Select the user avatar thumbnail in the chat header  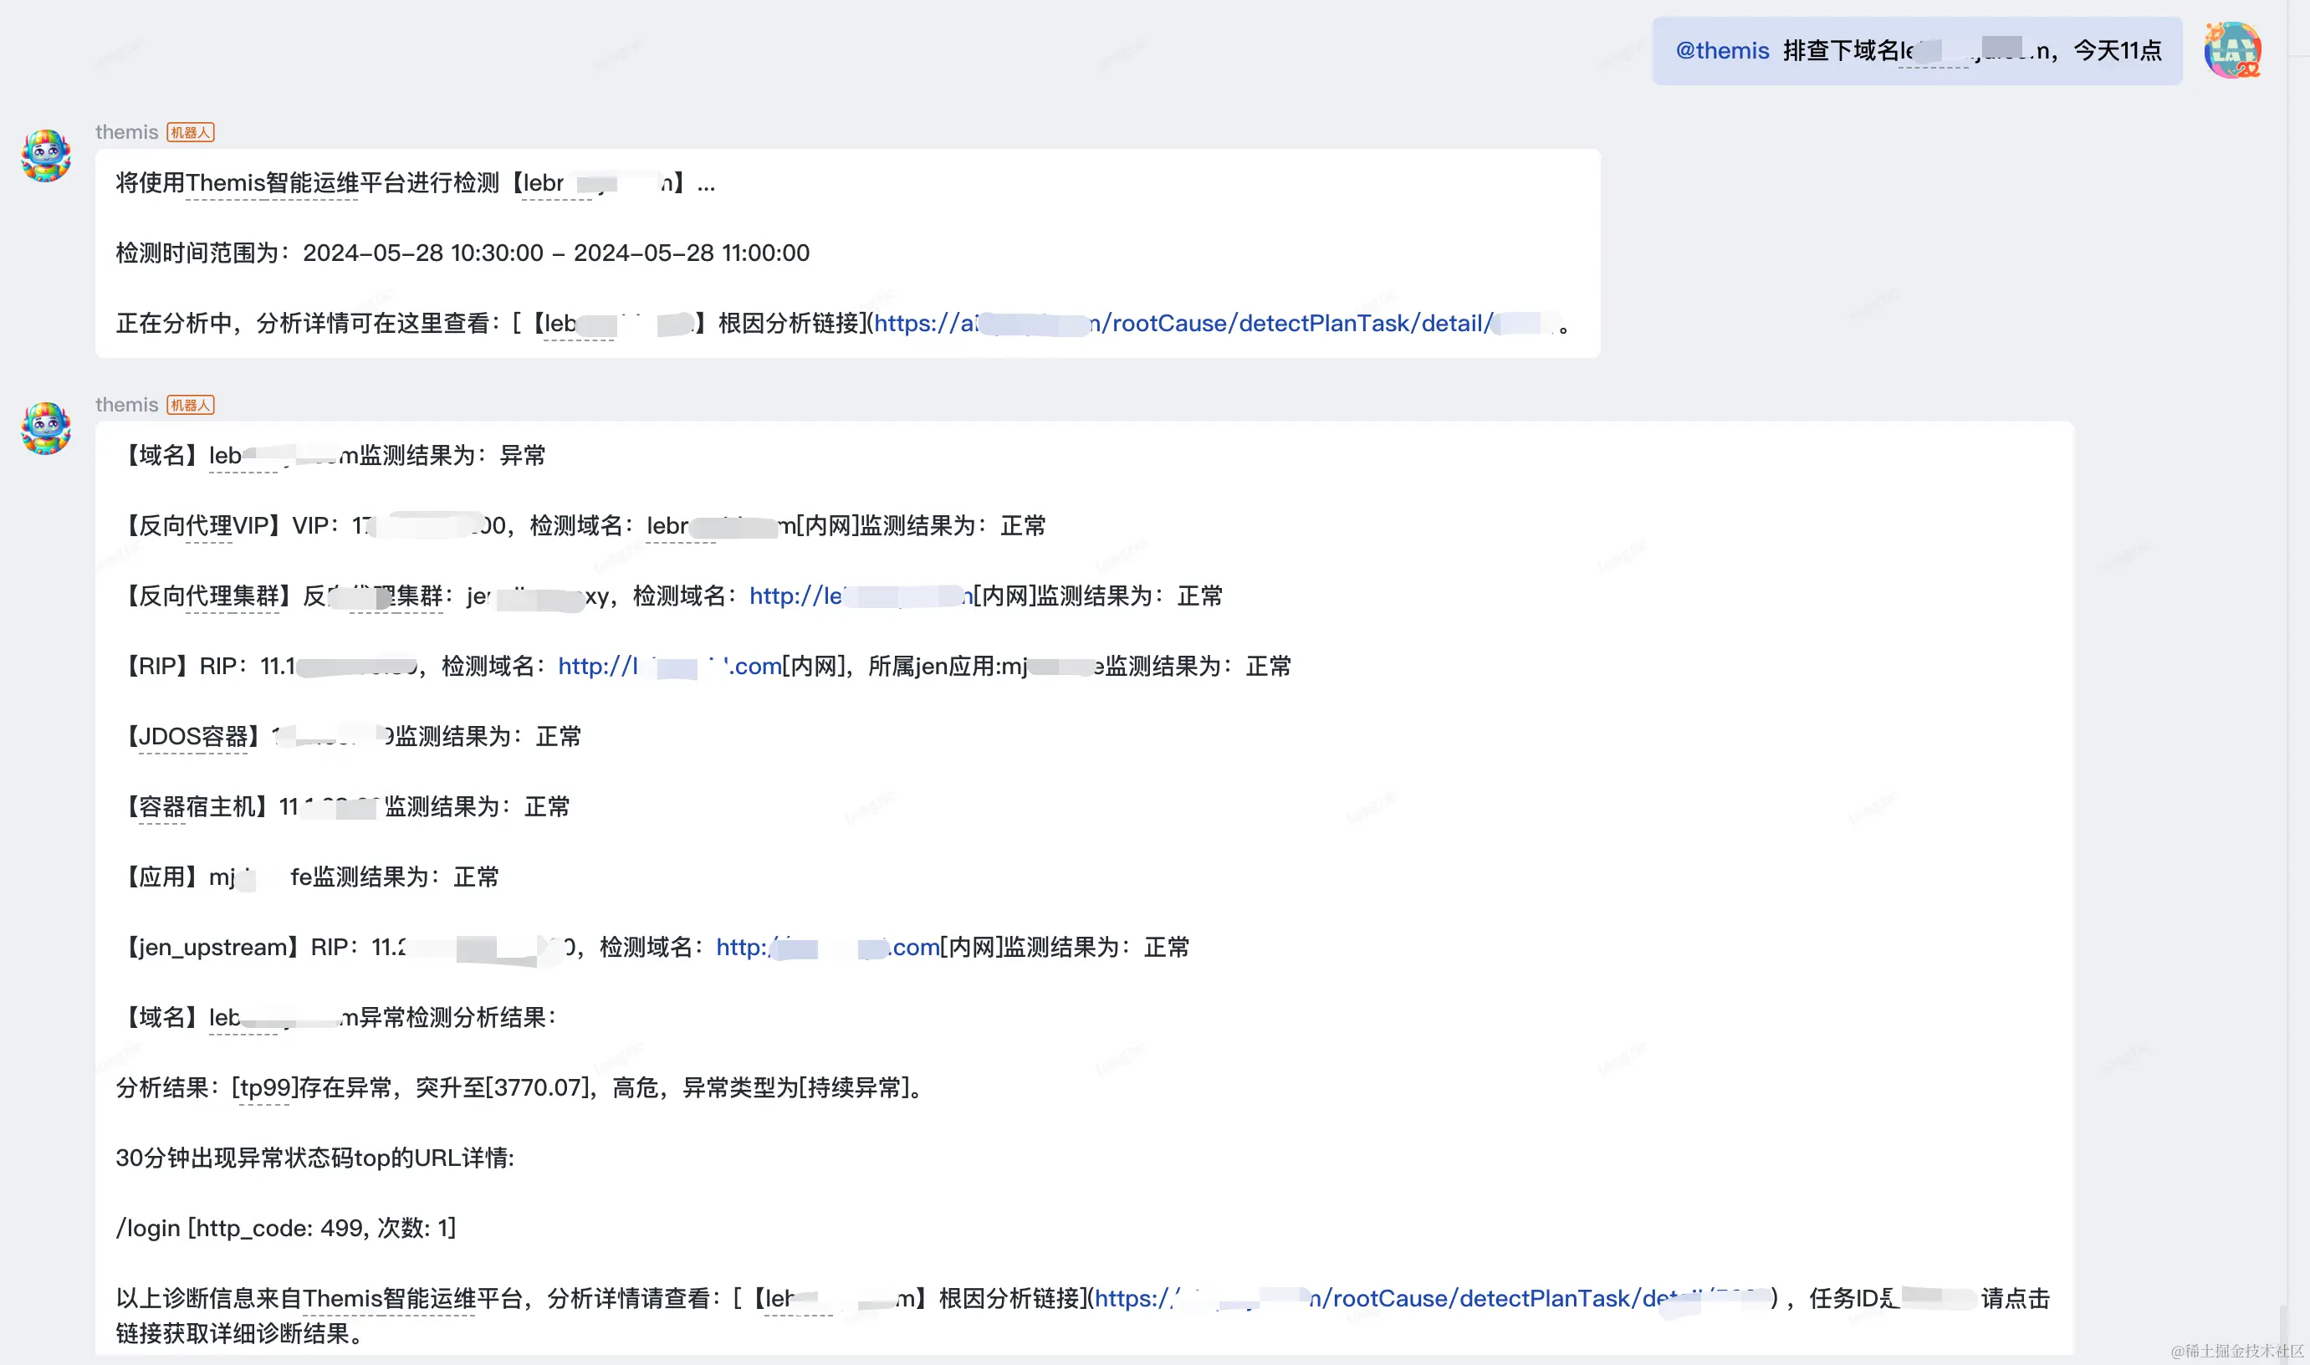click(2235, 50)
